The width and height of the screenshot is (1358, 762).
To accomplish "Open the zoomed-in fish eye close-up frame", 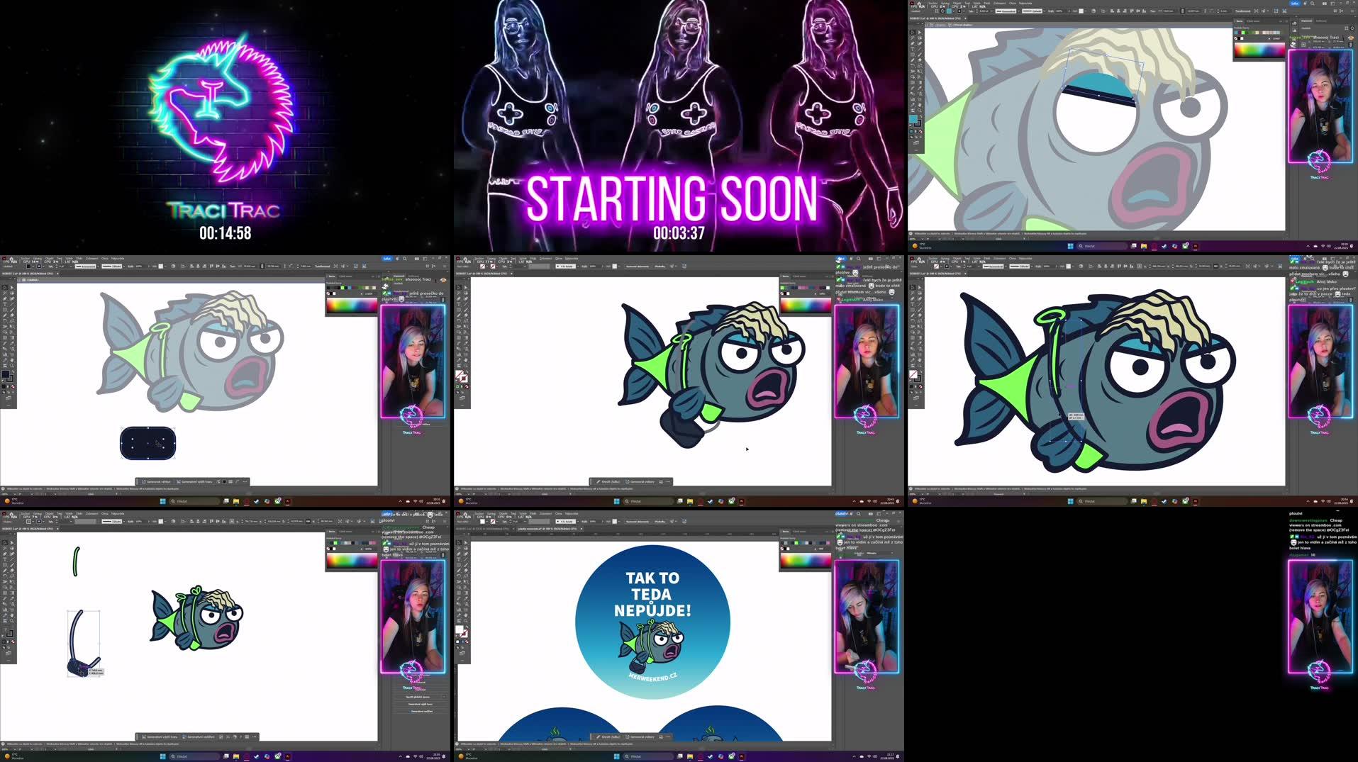I will pyautogui.click(x=1132, y=126).
